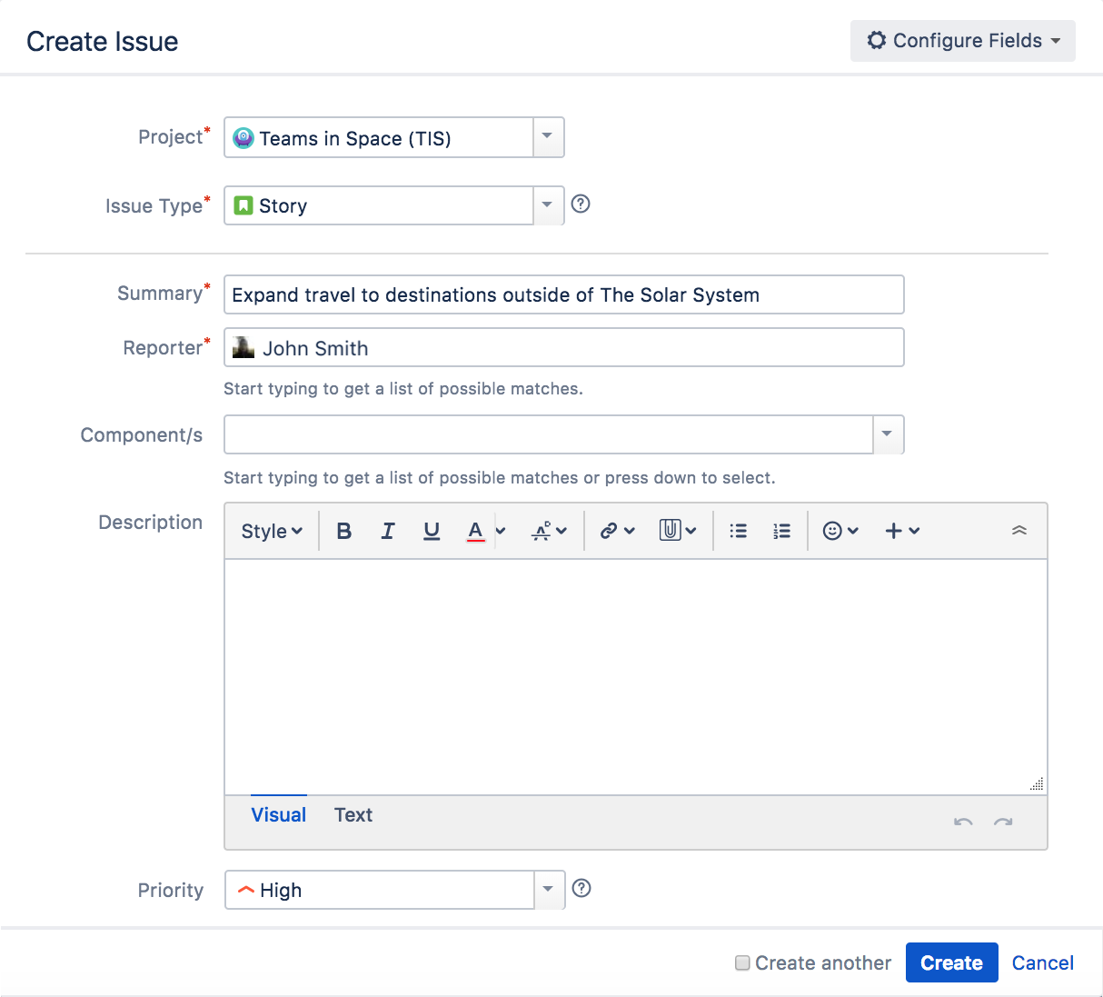Image resolution: width=1103 pixels, height=997 pixels.
Task: Click the blue Create button
Action: [951, 962]
